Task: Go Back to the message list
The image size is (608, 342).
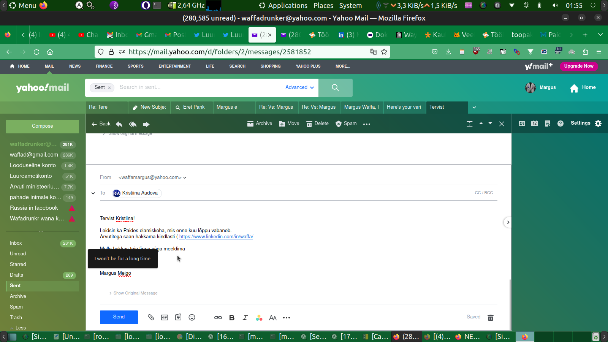Action: pyautogui.click(x=101, y=124)
